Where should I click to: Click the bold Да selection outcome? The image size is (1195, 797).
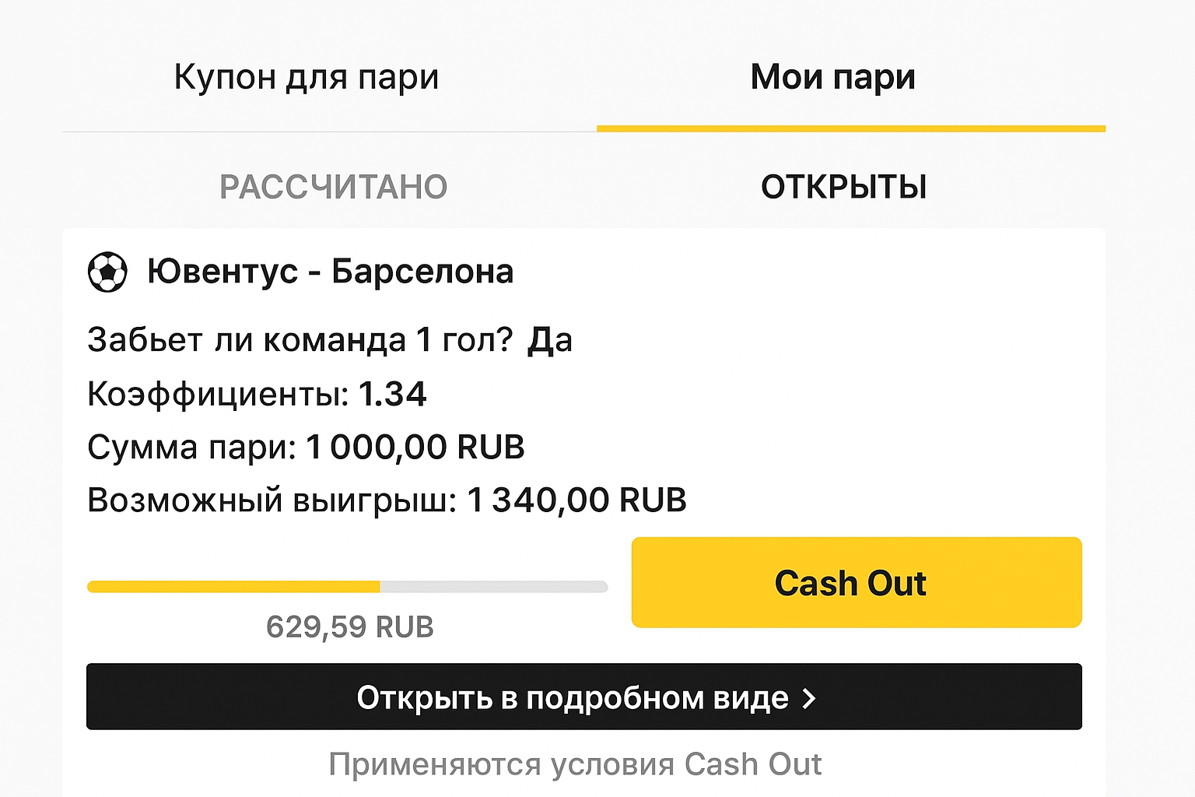click(x=550, y=340)
